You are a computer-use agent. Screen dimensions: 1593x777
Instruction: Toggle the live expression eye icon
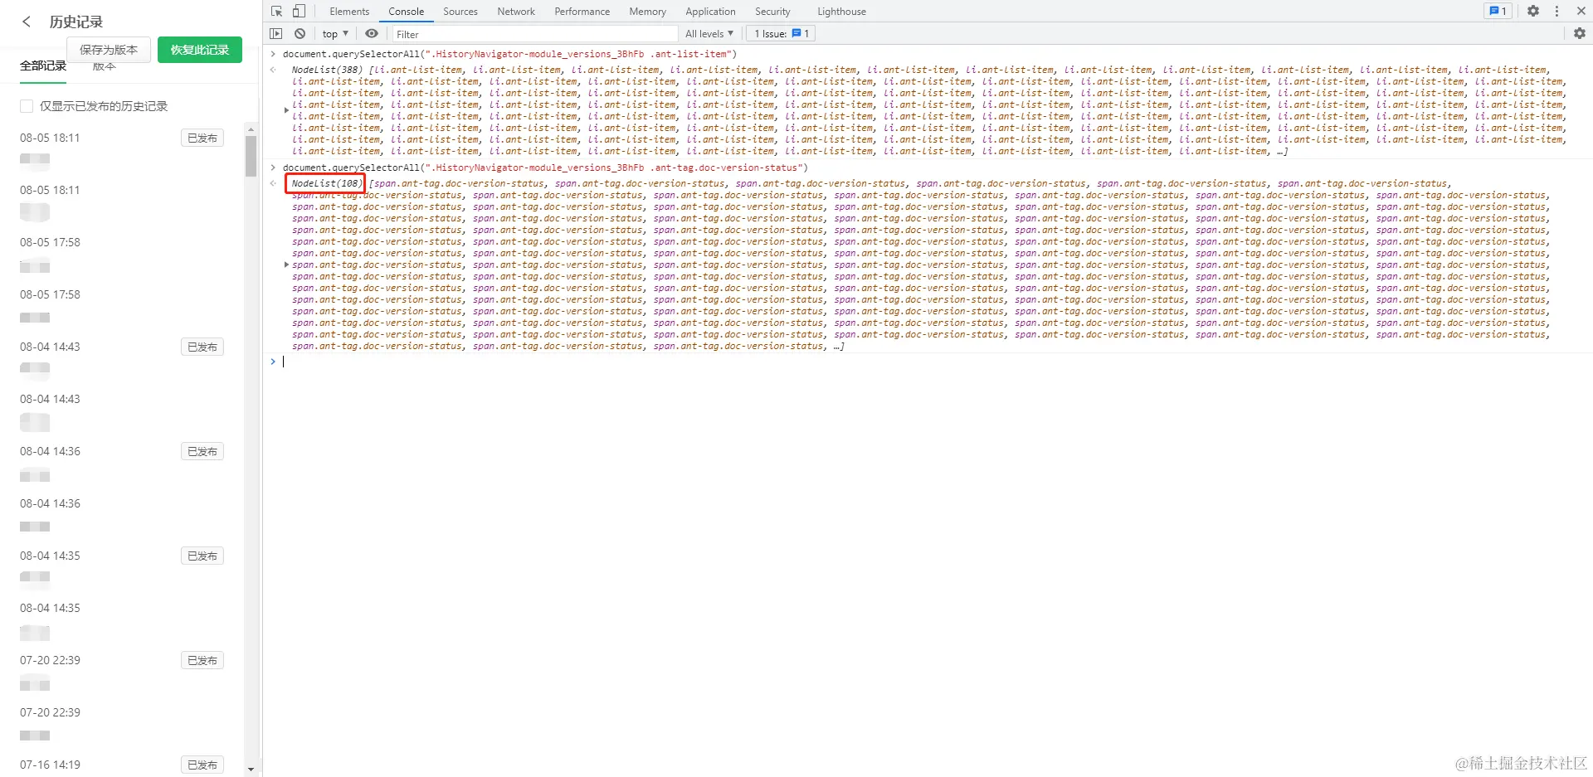372,34
